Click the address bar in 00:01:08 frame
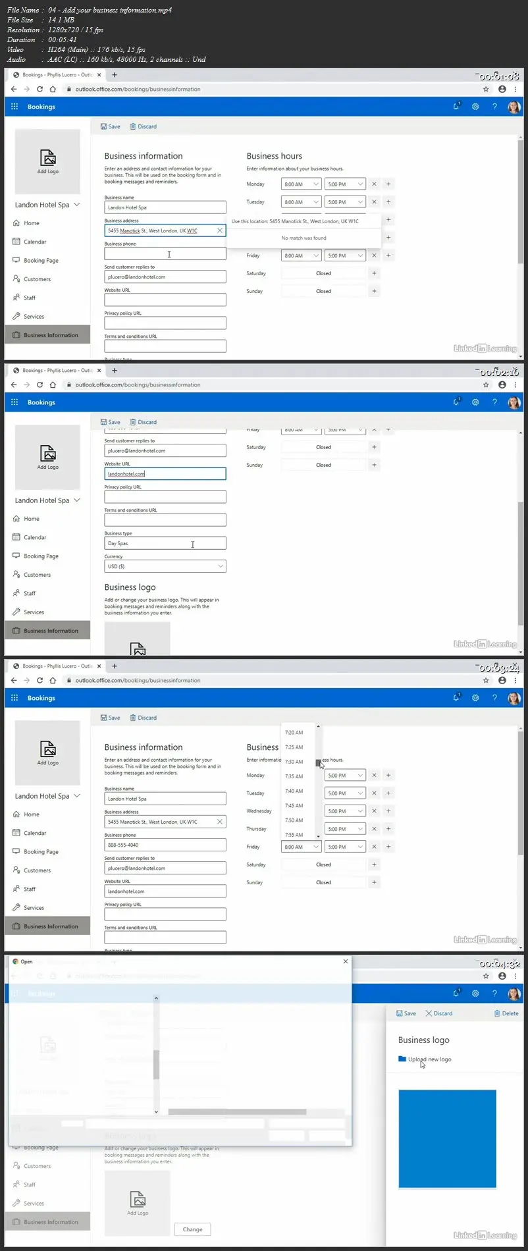Screen dimensions: 528x1251 (270, 89)
